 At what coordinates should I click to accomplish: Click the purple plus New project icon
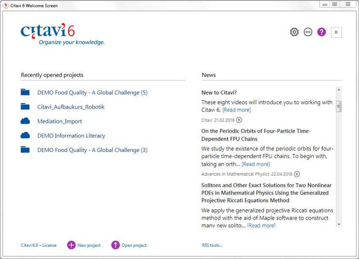pyautogui.click(x=71, y=245)
